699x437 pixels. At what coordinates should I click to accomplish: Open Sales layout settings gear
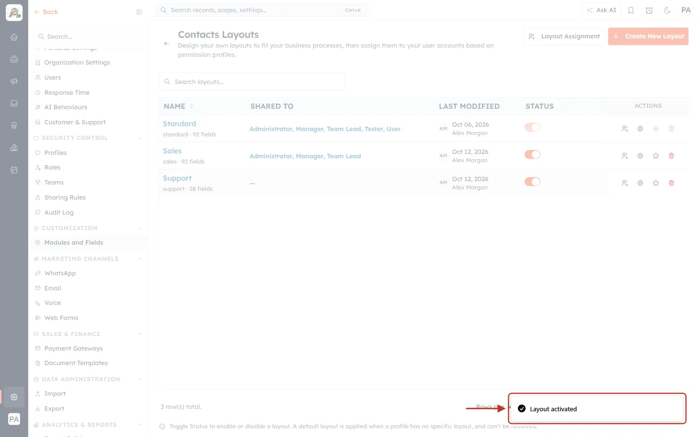[640, 156]
